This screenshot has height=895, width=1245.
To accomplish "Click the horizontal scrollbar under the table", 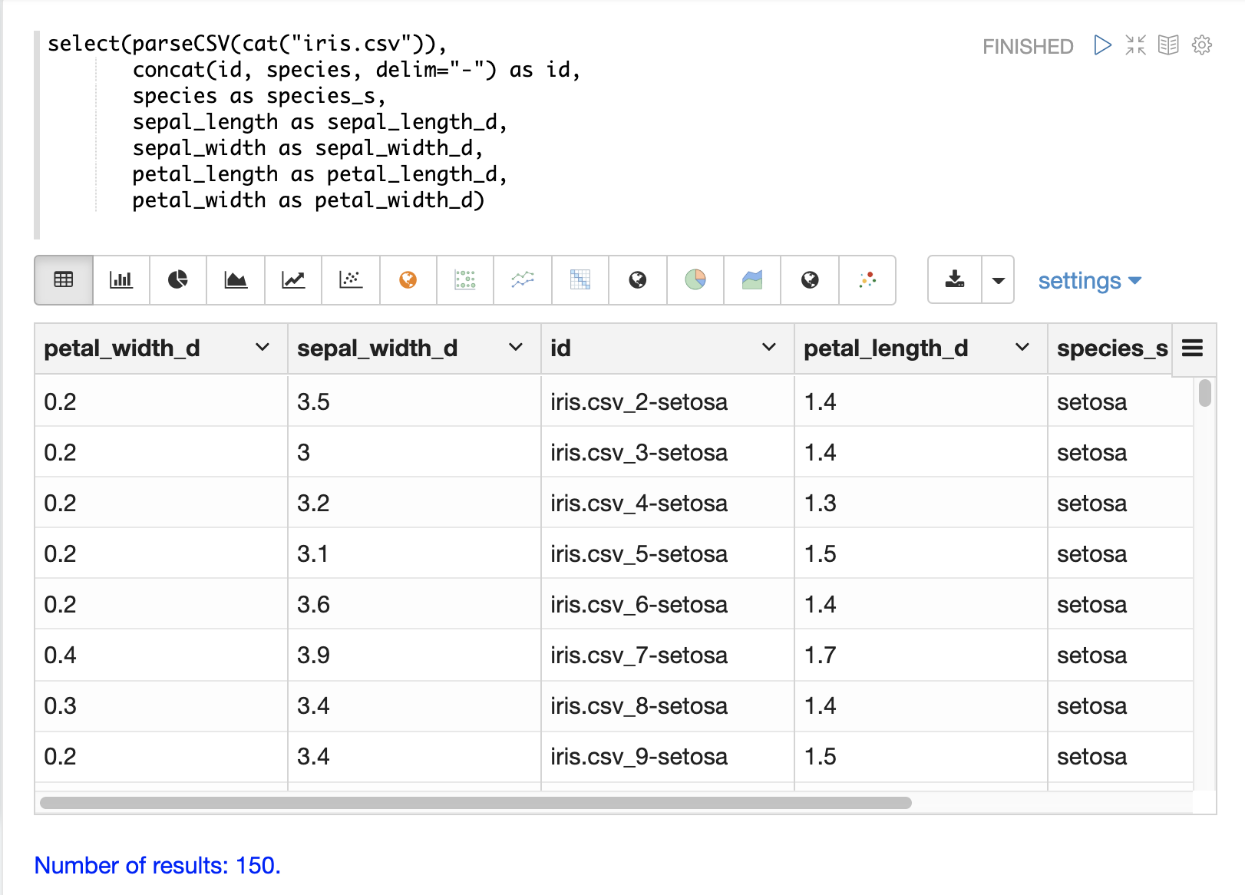I will [476, 803].
